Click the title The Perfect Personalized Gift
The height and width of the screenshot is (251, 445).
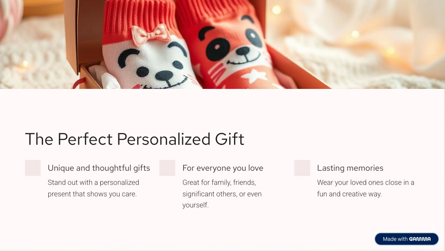tap(134, 139)
